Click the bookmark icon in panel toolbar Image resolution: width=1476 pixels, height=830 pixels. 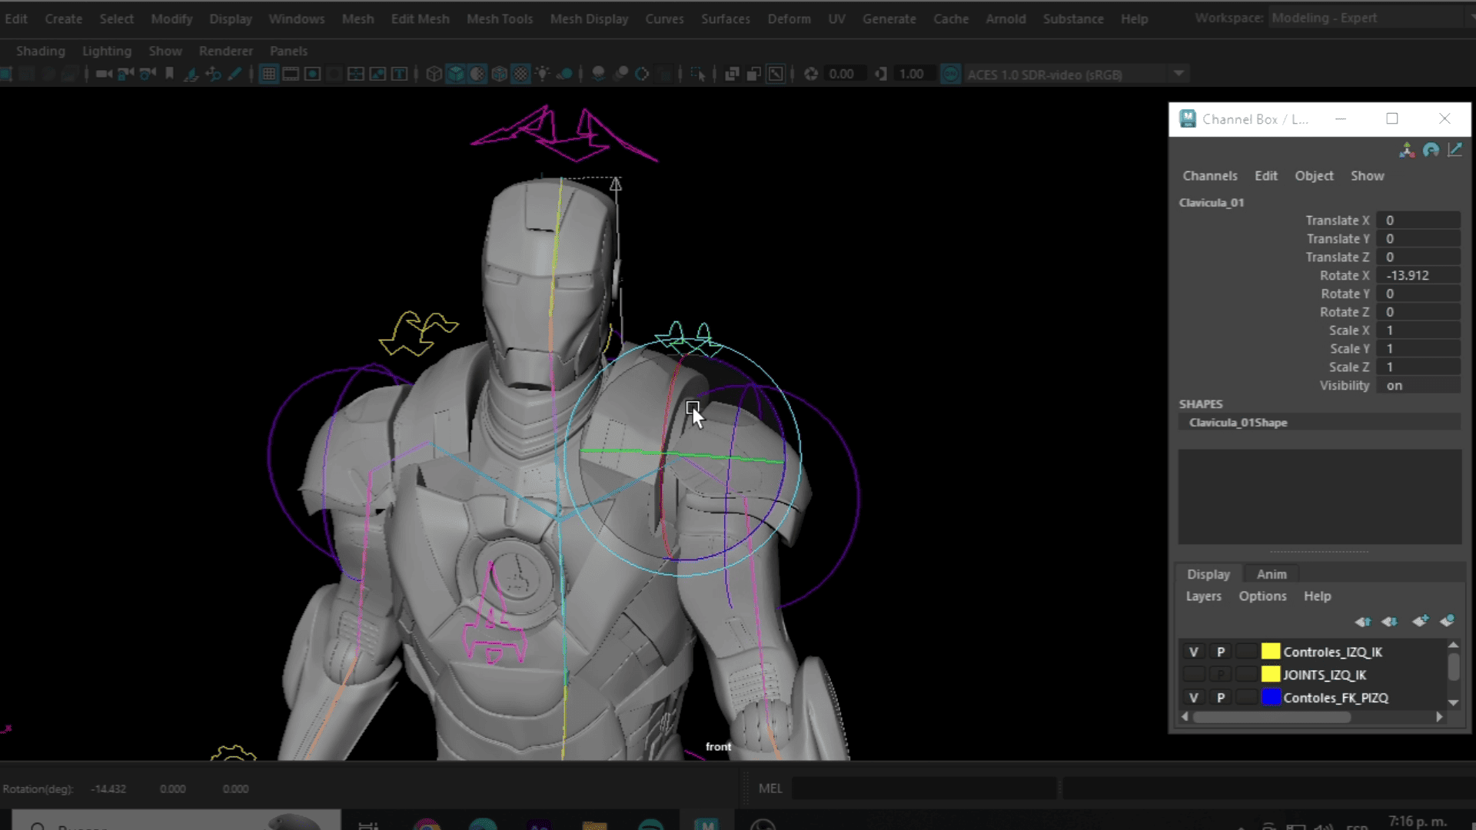(x=169, y=75)
